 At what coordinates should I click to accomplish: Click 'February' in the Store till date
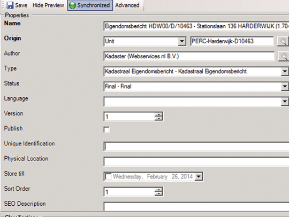pyautogui.click(x=157, y=177)
